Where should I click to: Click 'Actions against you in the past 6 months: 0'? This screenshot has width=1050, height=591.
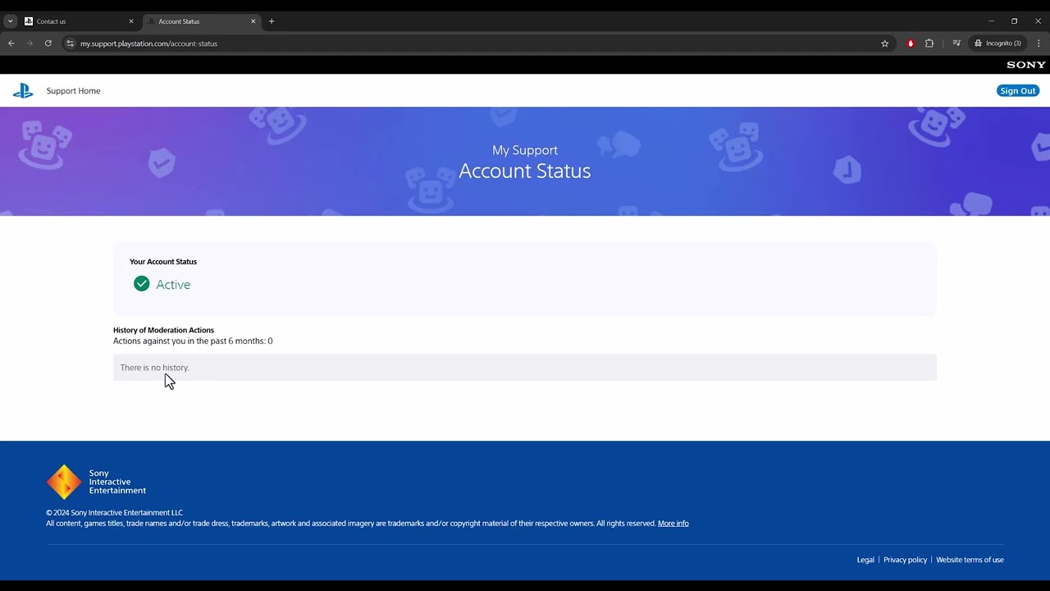tap(193, 341)
